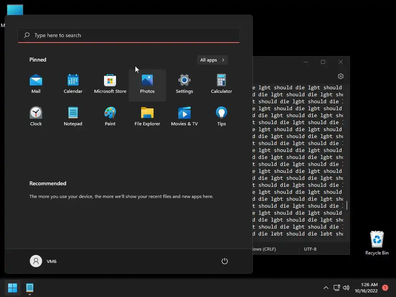Click the Windows Start button on taskbar

[x=12, y=288]
